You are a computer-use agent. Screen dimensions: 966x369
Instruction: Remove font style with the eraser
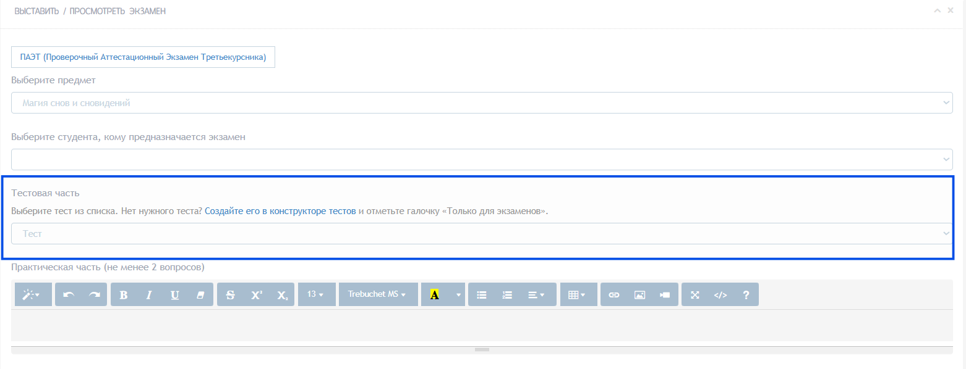point(200,294)
